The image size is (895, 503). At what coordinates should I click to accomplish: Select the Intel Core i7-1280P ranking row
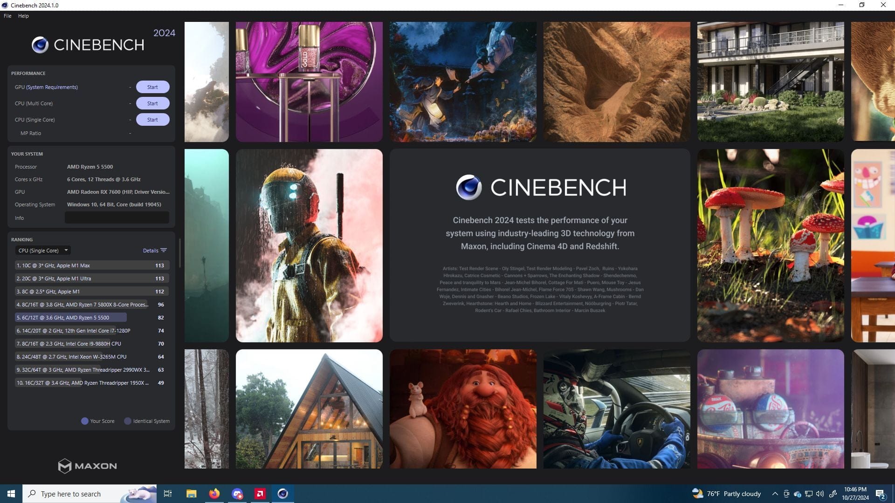click(91, 331)
